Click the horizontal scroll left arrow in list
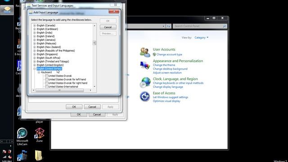Viewport: 288px width, 162px height. click(33, 90)
